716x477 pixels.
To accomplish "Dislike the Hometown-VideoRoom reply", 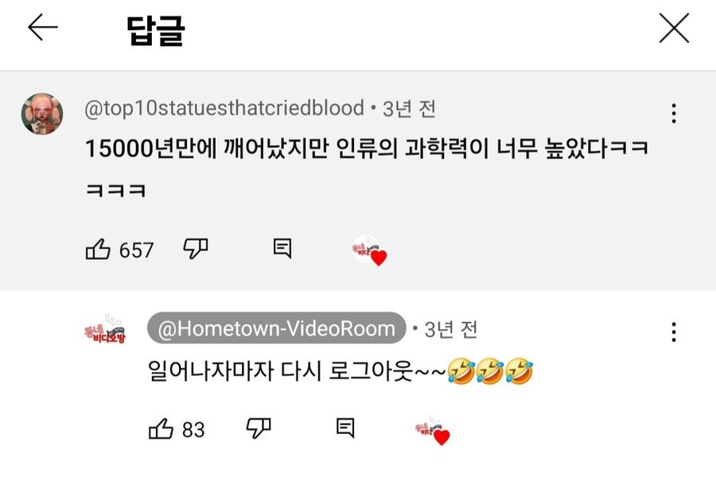I will (x=259, y=429).
